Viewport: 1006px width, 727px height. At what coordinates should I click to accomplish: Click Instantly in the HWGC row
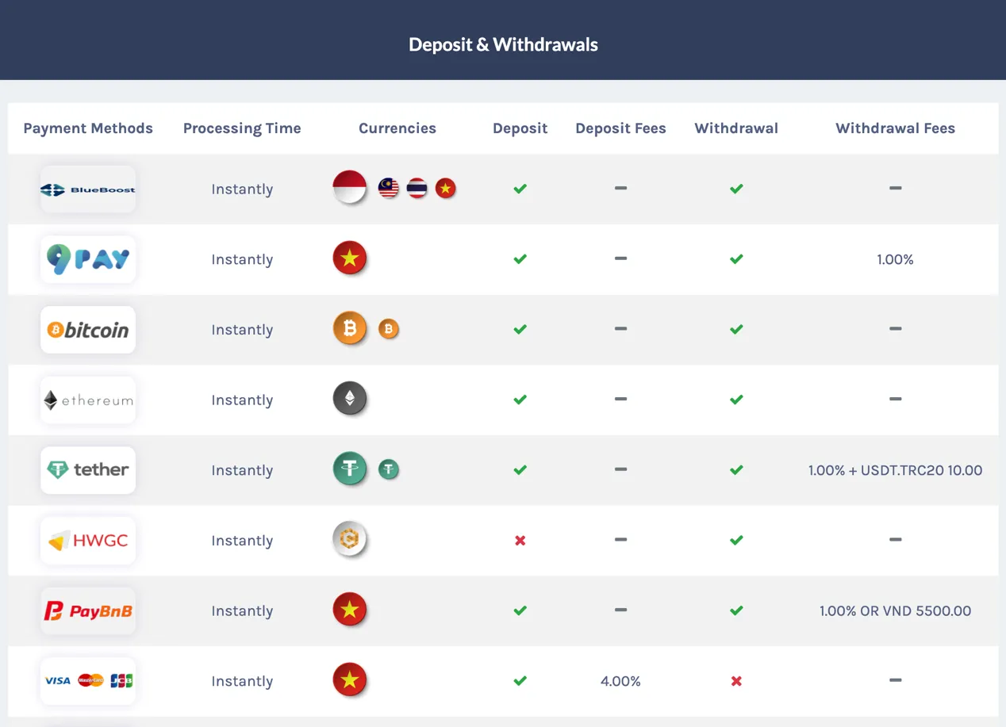tap(242, 541)
